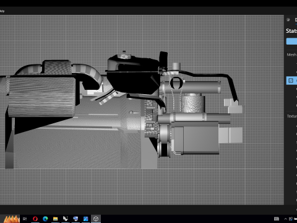Click the Texture section label
The width and height of the screenshot is (297, 223).
pos(292,116)
